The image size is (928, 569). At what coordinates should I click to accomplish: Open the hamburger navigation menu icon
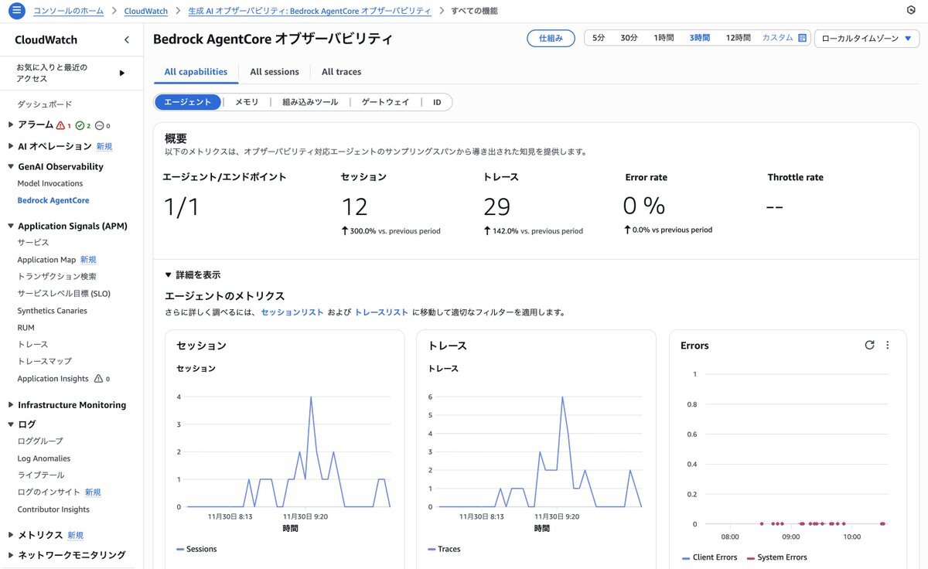(16, 11)
